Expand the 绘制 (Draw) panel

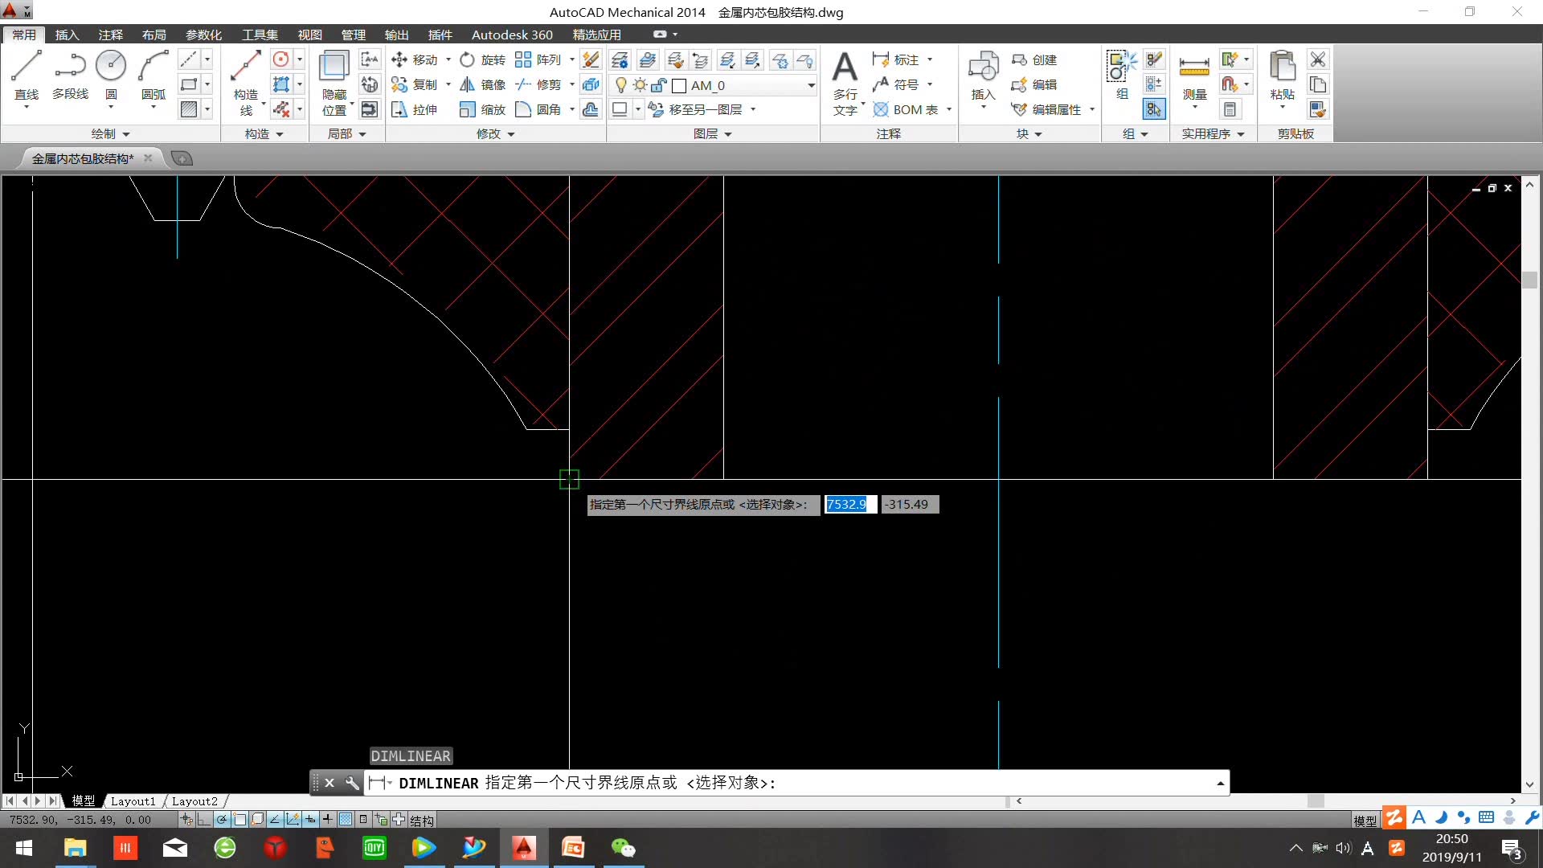[110, 134]
